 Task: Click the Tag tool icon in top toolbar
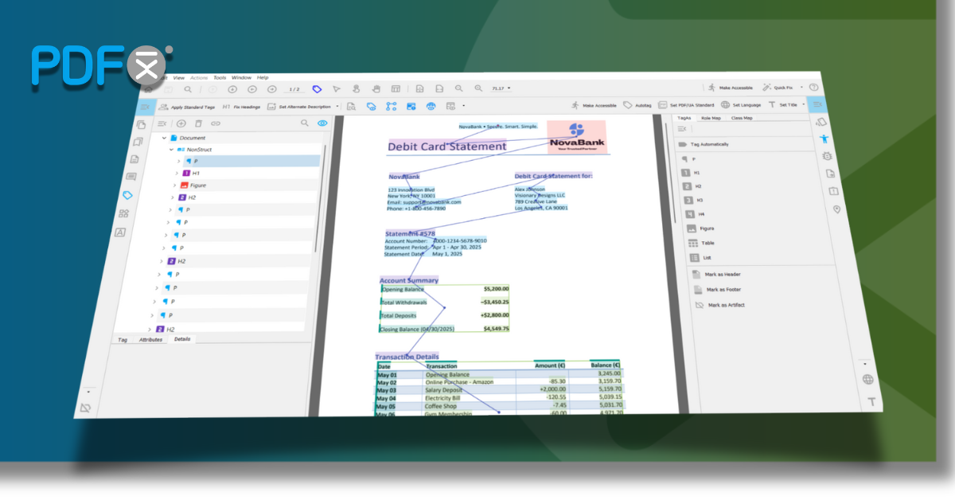pyautogui.click(x=317, y=89)
